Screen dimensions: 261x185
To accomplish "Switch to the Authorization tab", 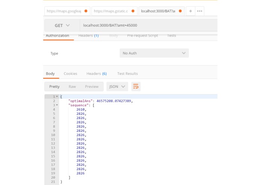I will [x=57, y=36].
